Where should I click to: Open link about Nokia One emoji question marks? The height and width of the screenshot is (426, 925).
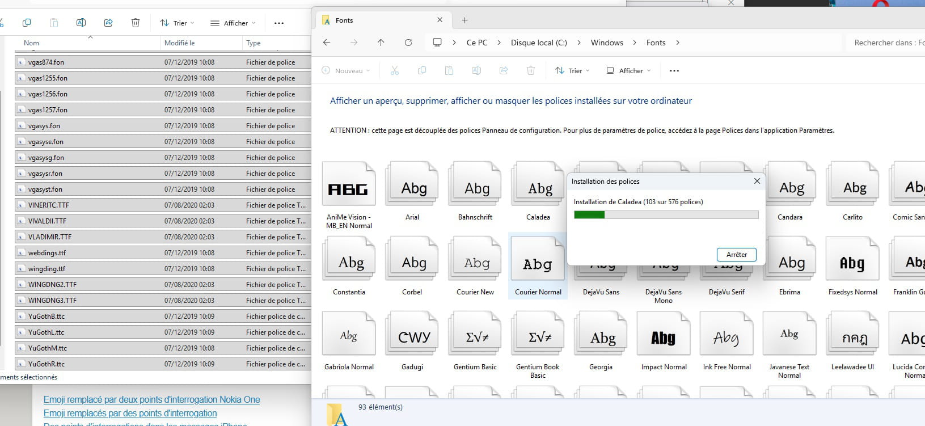click(x=151, y=399)
